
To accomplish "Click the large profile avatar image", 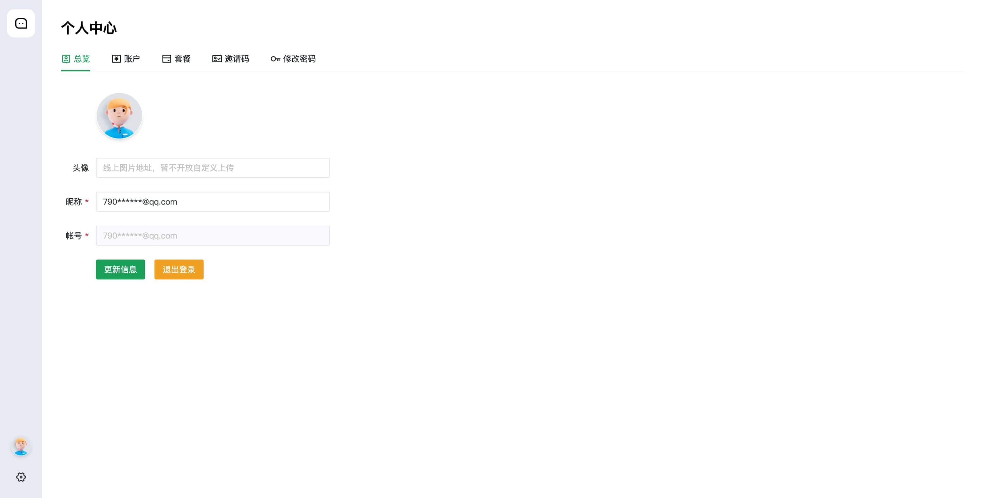I will (x=119, y=116).
